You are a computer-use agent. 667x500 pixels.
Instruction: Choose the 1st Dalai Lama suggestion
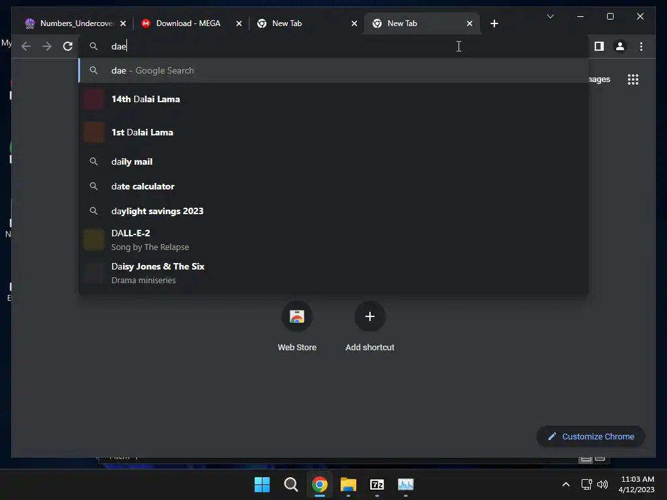[333, 132]
